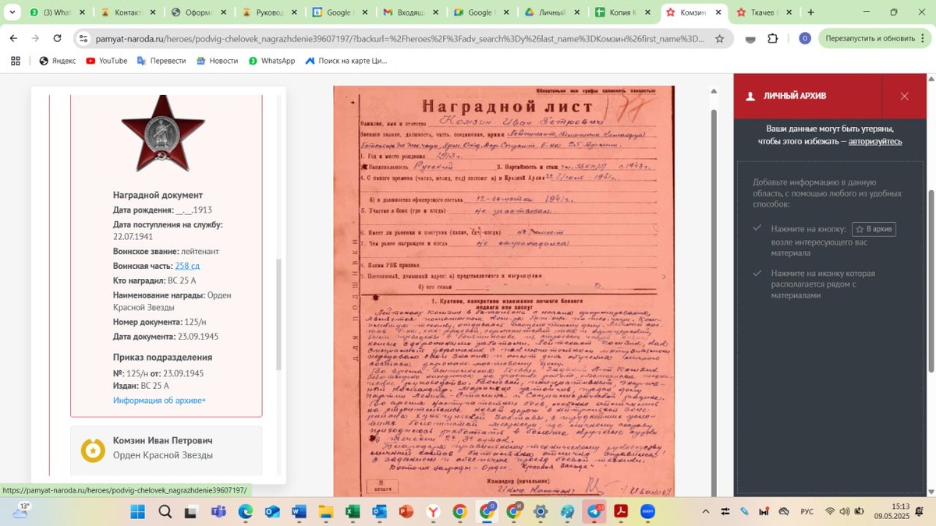936x526 pixels.
Task: Open the browser extensions puzzle icon
Action: click(773, 38)
